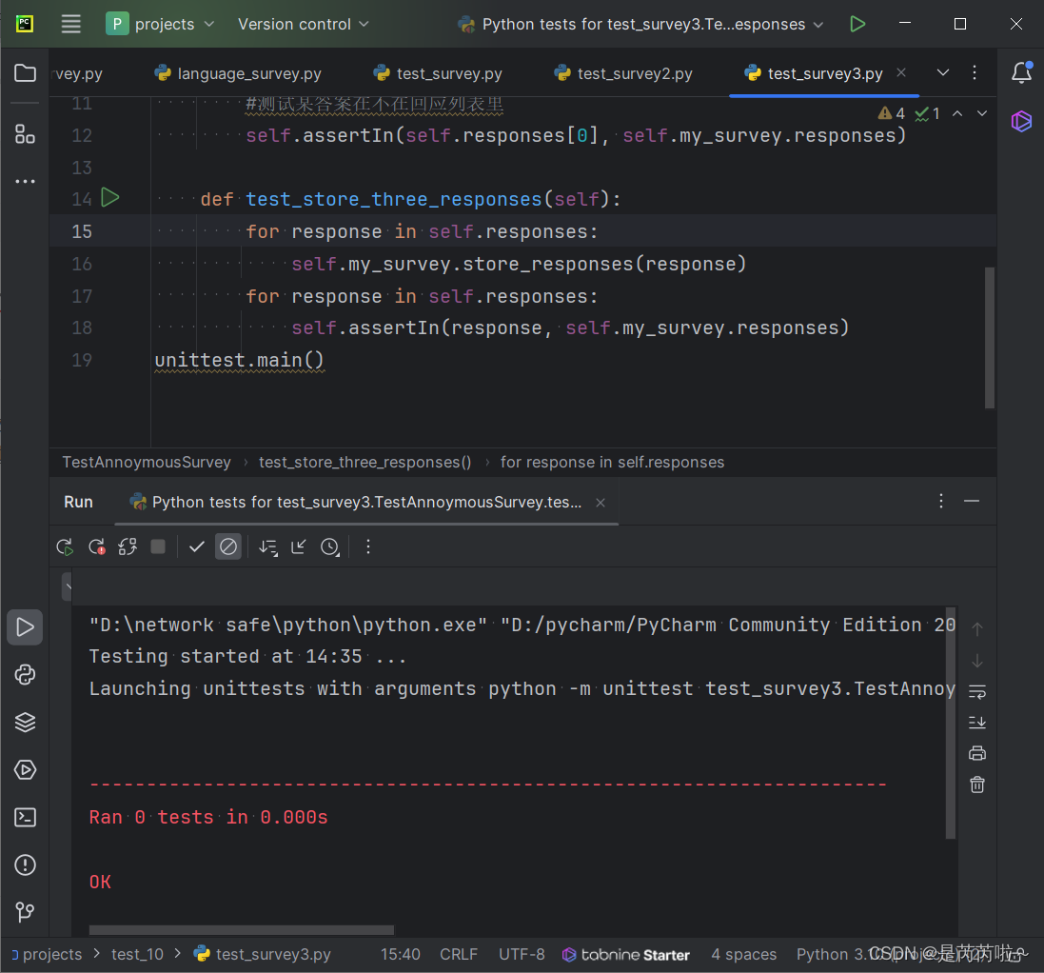Click the green run gutter arrow at line 14
The height and width of the screenshot is (973, 1044).
pos(110,198)
